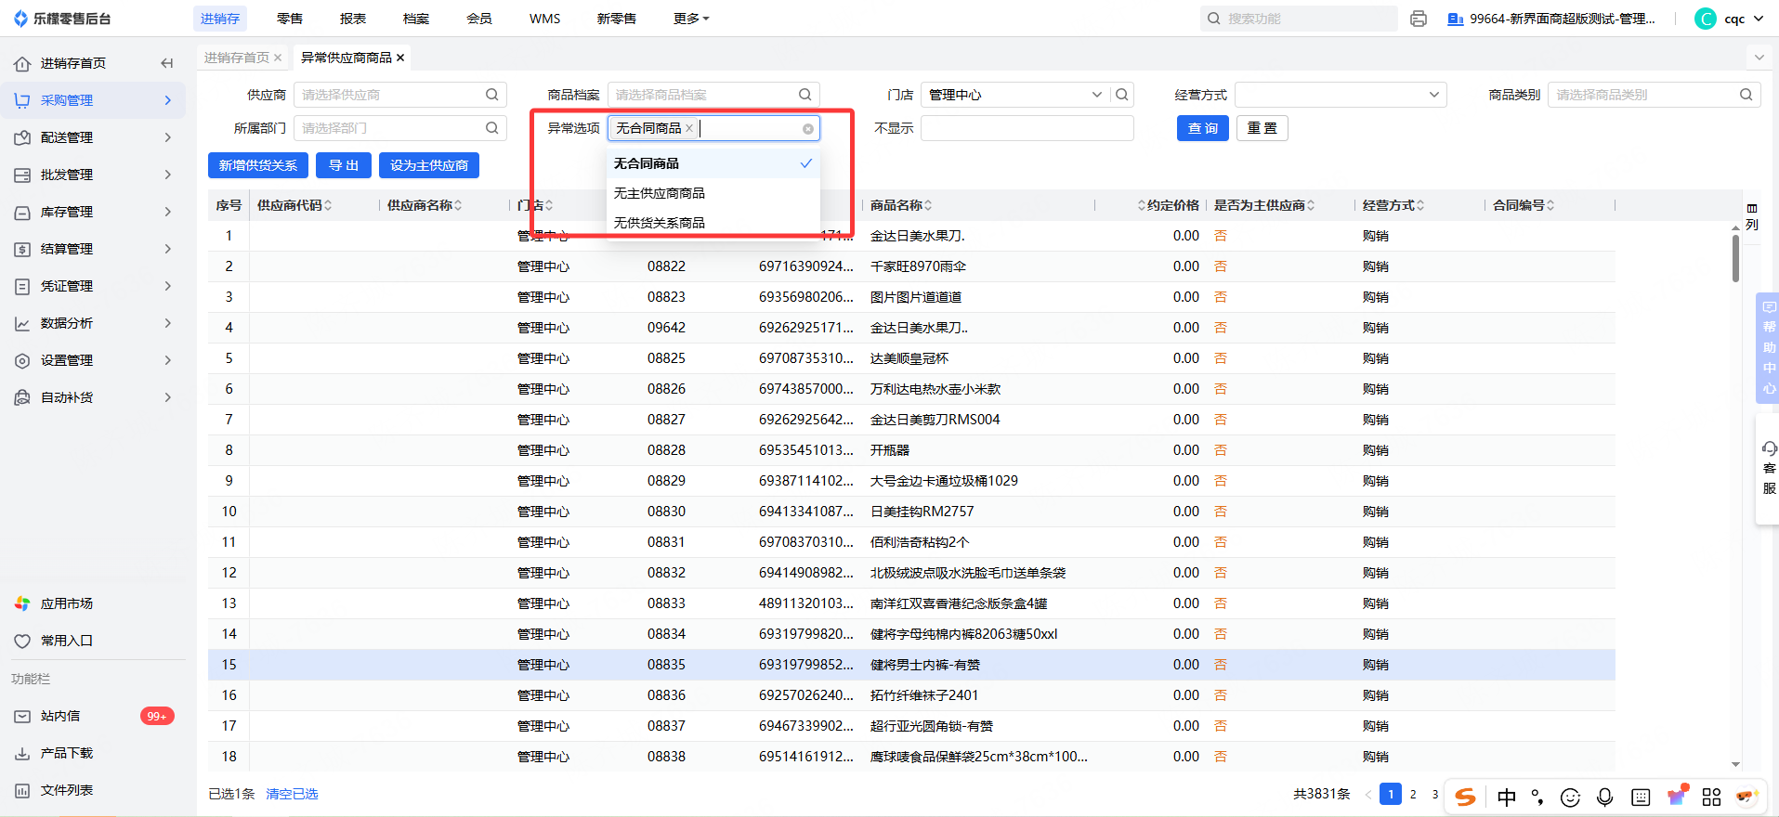Click the 结算管理 sidebar icon
Screen dimensions: 1779x817
22,249
